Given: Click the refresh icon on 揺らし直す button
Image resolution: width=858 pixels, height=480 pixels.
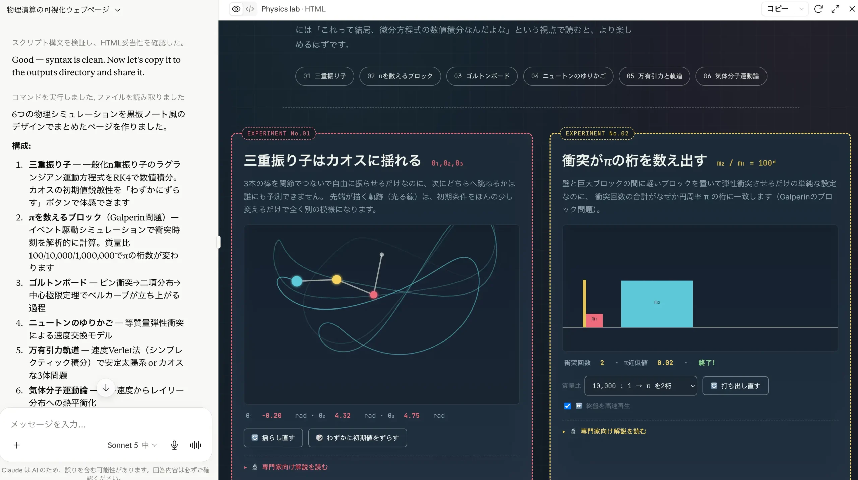Looking at the screenshot, I should (x=255, y=437).
